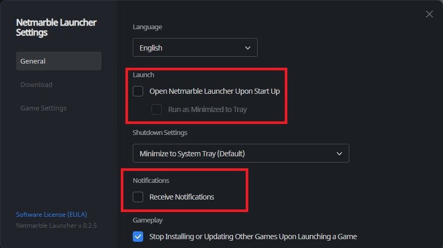
Task: Select the Notifications section heading
Action: (151, 180)
